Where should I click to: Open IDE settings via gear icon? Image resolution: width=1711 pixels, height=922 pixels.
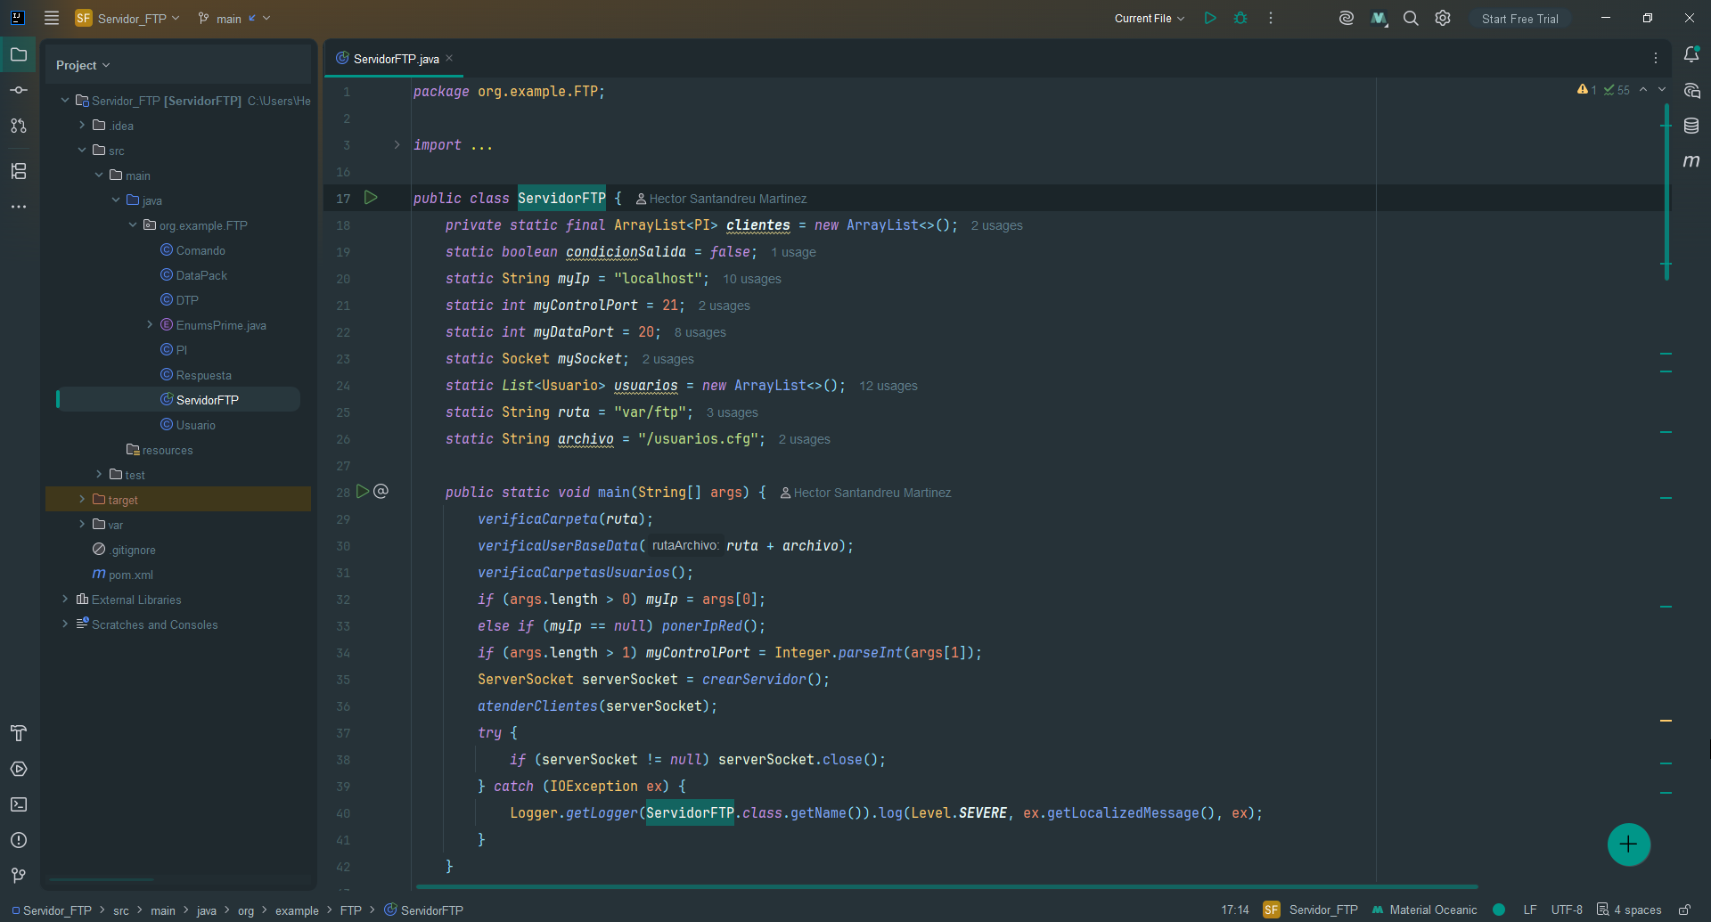[x=1443, y=18]
